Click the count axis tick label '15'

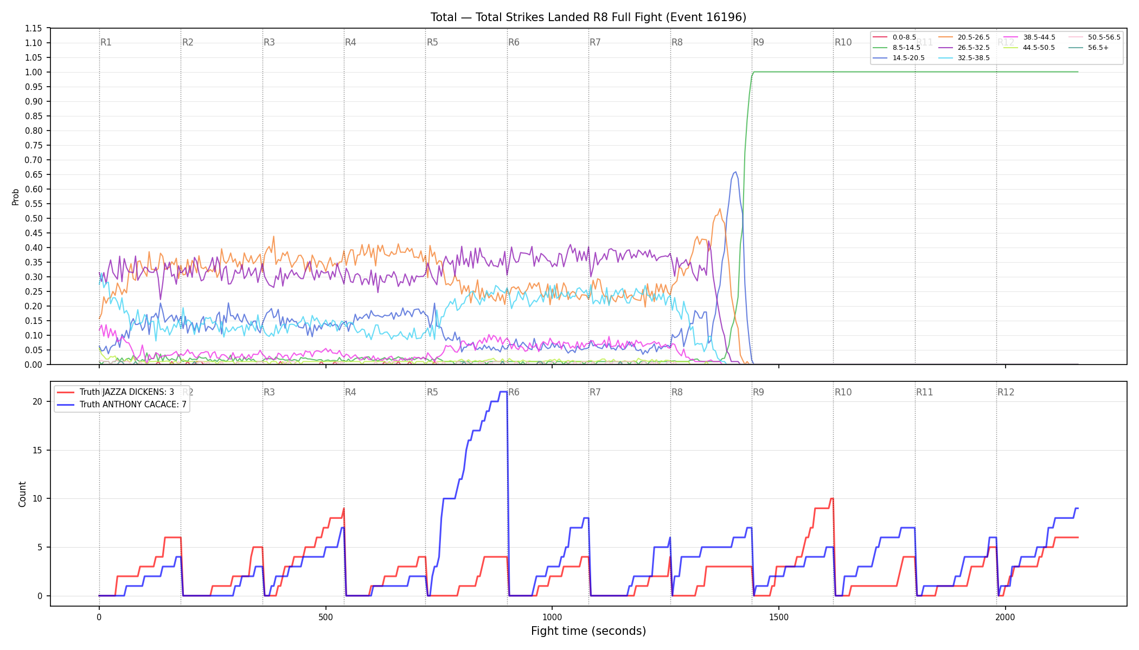coord(37,450)
